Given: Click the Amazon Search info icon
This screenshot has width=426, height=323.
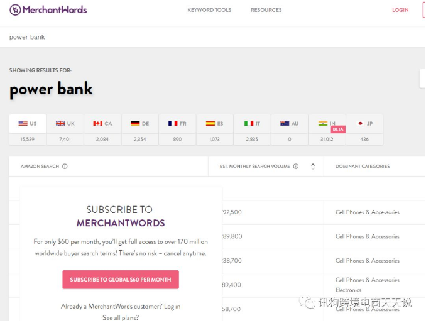Looking at the screenshot, I should [x=65, y=167].
